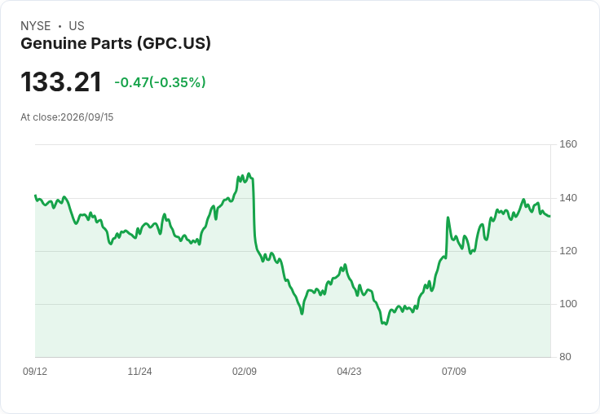Screen dimensions: 600x414
Task: Click the NYSE exchange label
Action: [36, 26]
